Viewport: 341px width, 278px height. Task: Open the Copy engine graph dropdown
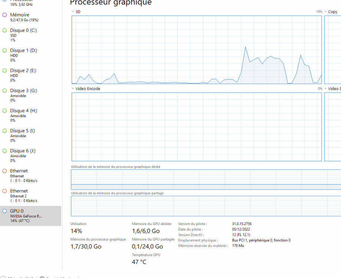pos(325,12)
